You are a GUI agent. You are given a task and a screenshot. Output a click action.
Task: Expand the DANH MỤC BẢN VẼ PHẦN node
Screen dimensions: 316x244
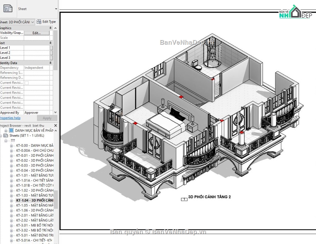coord(6,131)
